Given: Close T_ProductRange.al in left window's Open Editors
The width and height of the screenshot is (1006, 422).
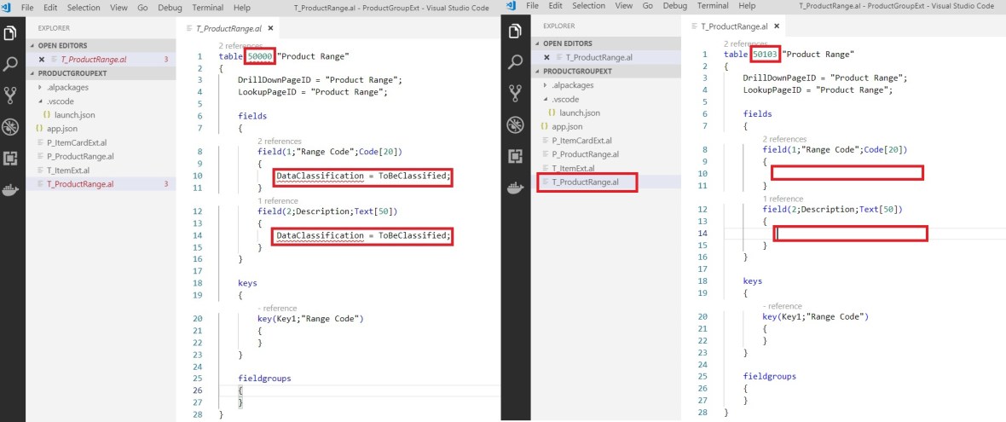Looking at the screenshot, I should [41, 60].
